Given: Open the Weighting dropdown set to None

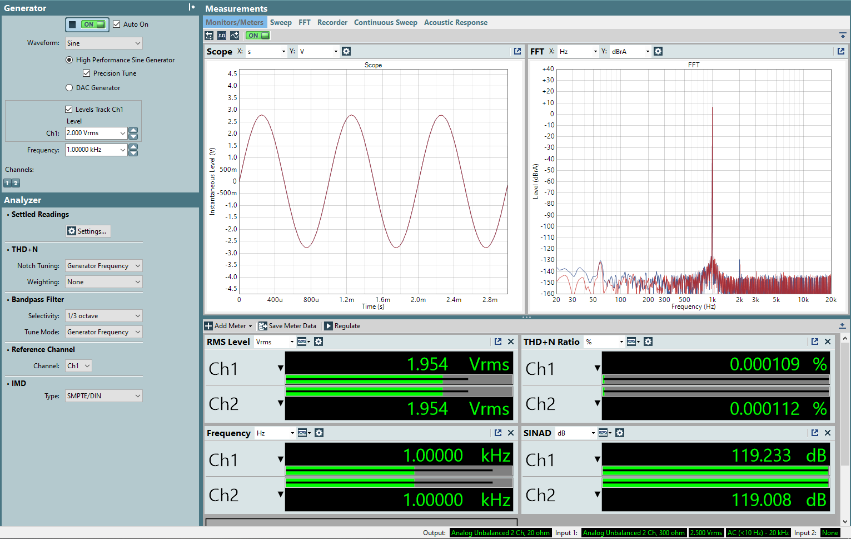Looking at the screenshot, I should [103, 281].
